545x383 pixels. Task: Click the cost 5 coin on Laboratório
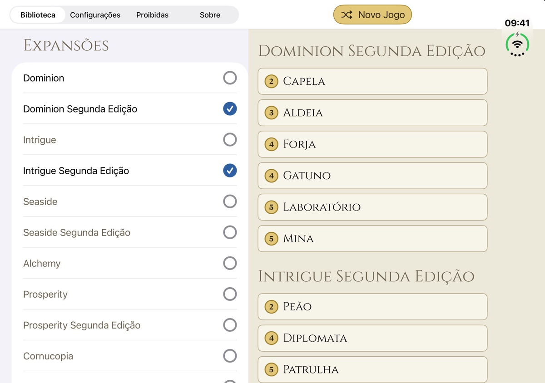pyautogui.click(x=271, y=207)
